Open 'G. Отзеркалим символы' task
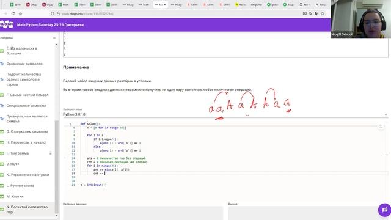Image resolution: width=391 pixels, height=220 pixels. [x=27, y=131]
